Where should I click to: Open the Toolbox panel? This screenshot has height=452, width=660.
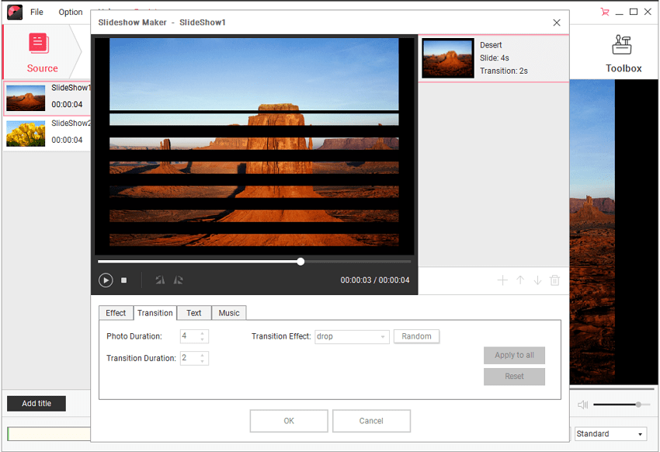[x=623, y=54]
